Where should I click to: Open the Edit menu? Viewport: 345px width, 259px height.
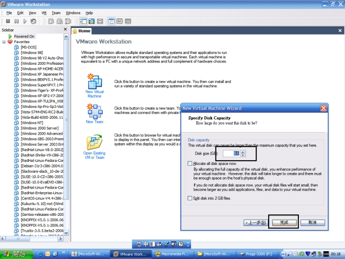(x=20, y=13)
